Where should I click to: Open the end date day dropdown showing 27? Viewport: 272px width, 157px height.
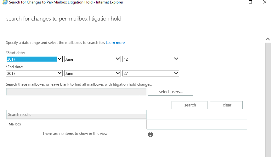tap(151, 74)
